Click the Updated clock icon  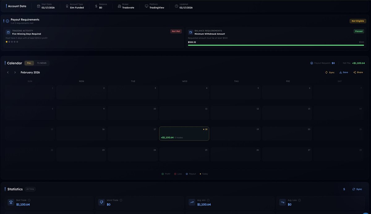tap(177, 6)
